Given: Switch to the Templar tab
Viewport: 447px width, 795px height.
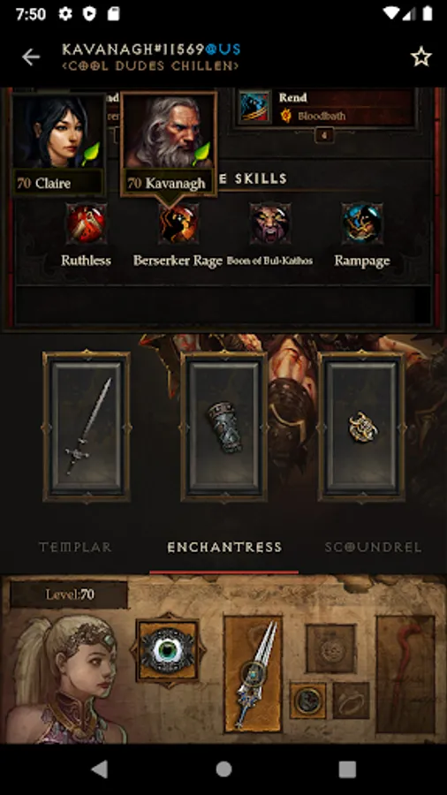Looking at the screenshot, I should [x=75, y=548].
